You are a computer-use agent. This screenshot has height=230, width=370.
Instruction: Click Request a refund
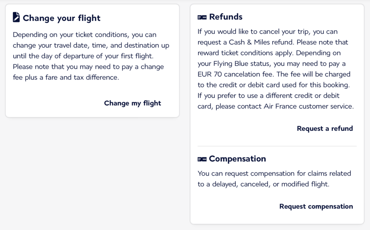click(324, 128)
